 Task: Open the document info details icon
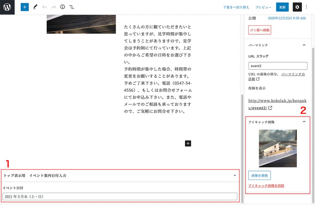click(x=63, y=7)
